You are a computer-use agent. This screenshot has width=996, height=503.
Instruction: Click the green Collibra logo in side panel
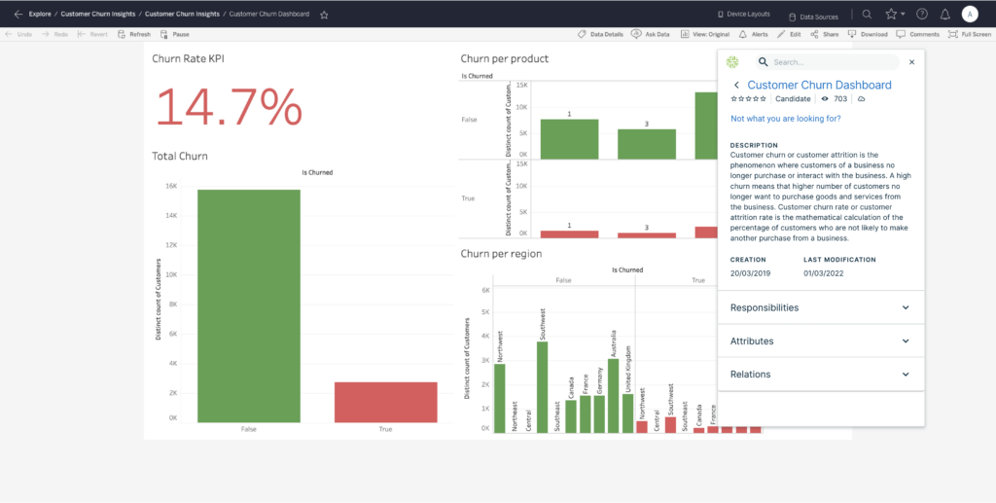733,61
